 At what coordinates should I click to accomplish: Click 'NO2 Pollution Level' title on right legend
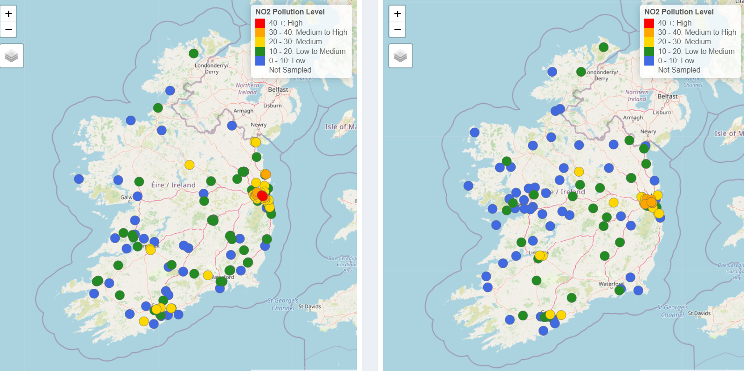(679, 12)
